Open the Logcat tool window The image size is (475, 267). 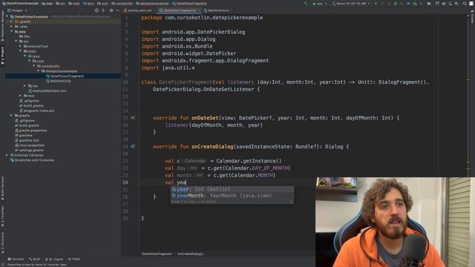[x=54, y=259]
